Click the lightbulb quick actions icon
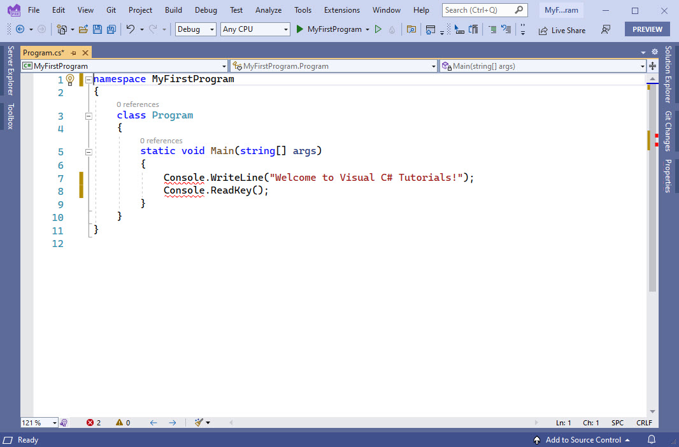The height and width of the screenshot is (447, 679). pos(69,80)
